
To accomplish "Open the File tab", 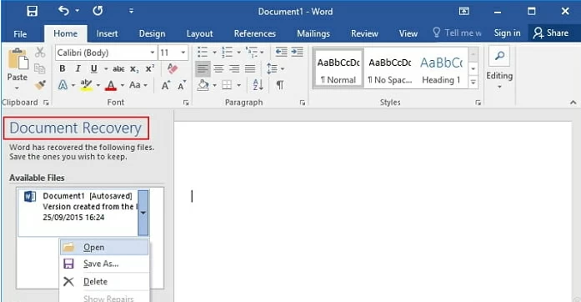I will tap(20, 33).
